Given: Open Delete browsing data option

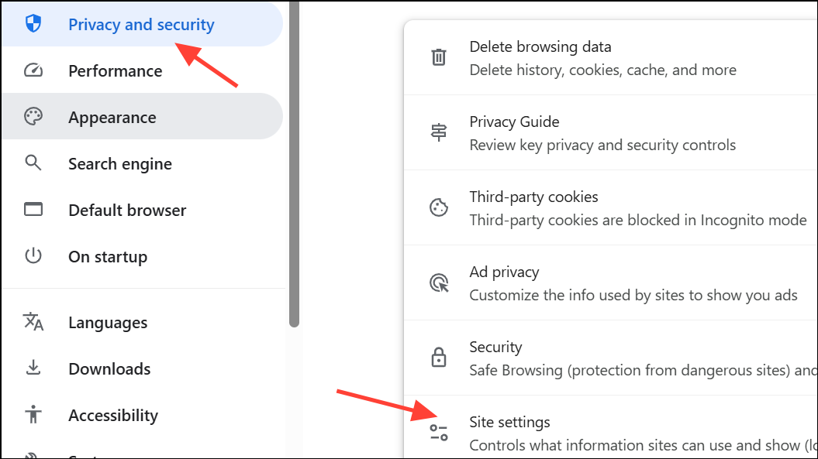Looking at the screenshot, I should pyautogui.click(x=611, y=58).
